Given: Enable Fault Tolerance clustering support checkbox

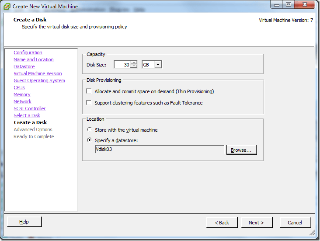Looking at the screenshot, I should point(89,102).
